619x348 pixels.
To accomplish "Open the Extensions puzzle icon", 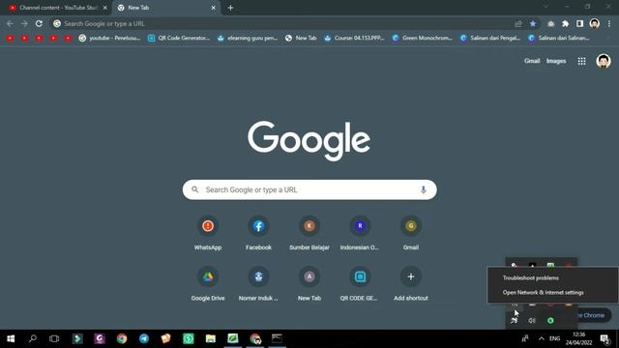I will click(x=565, y=23).
